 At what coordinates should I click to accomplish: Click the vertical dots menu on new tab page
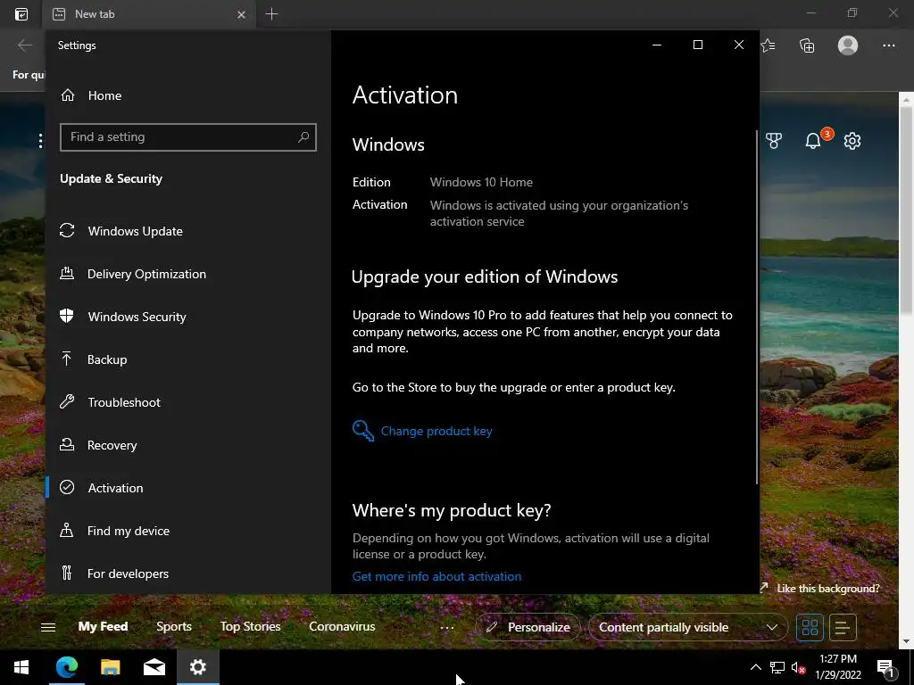(40, 140)
